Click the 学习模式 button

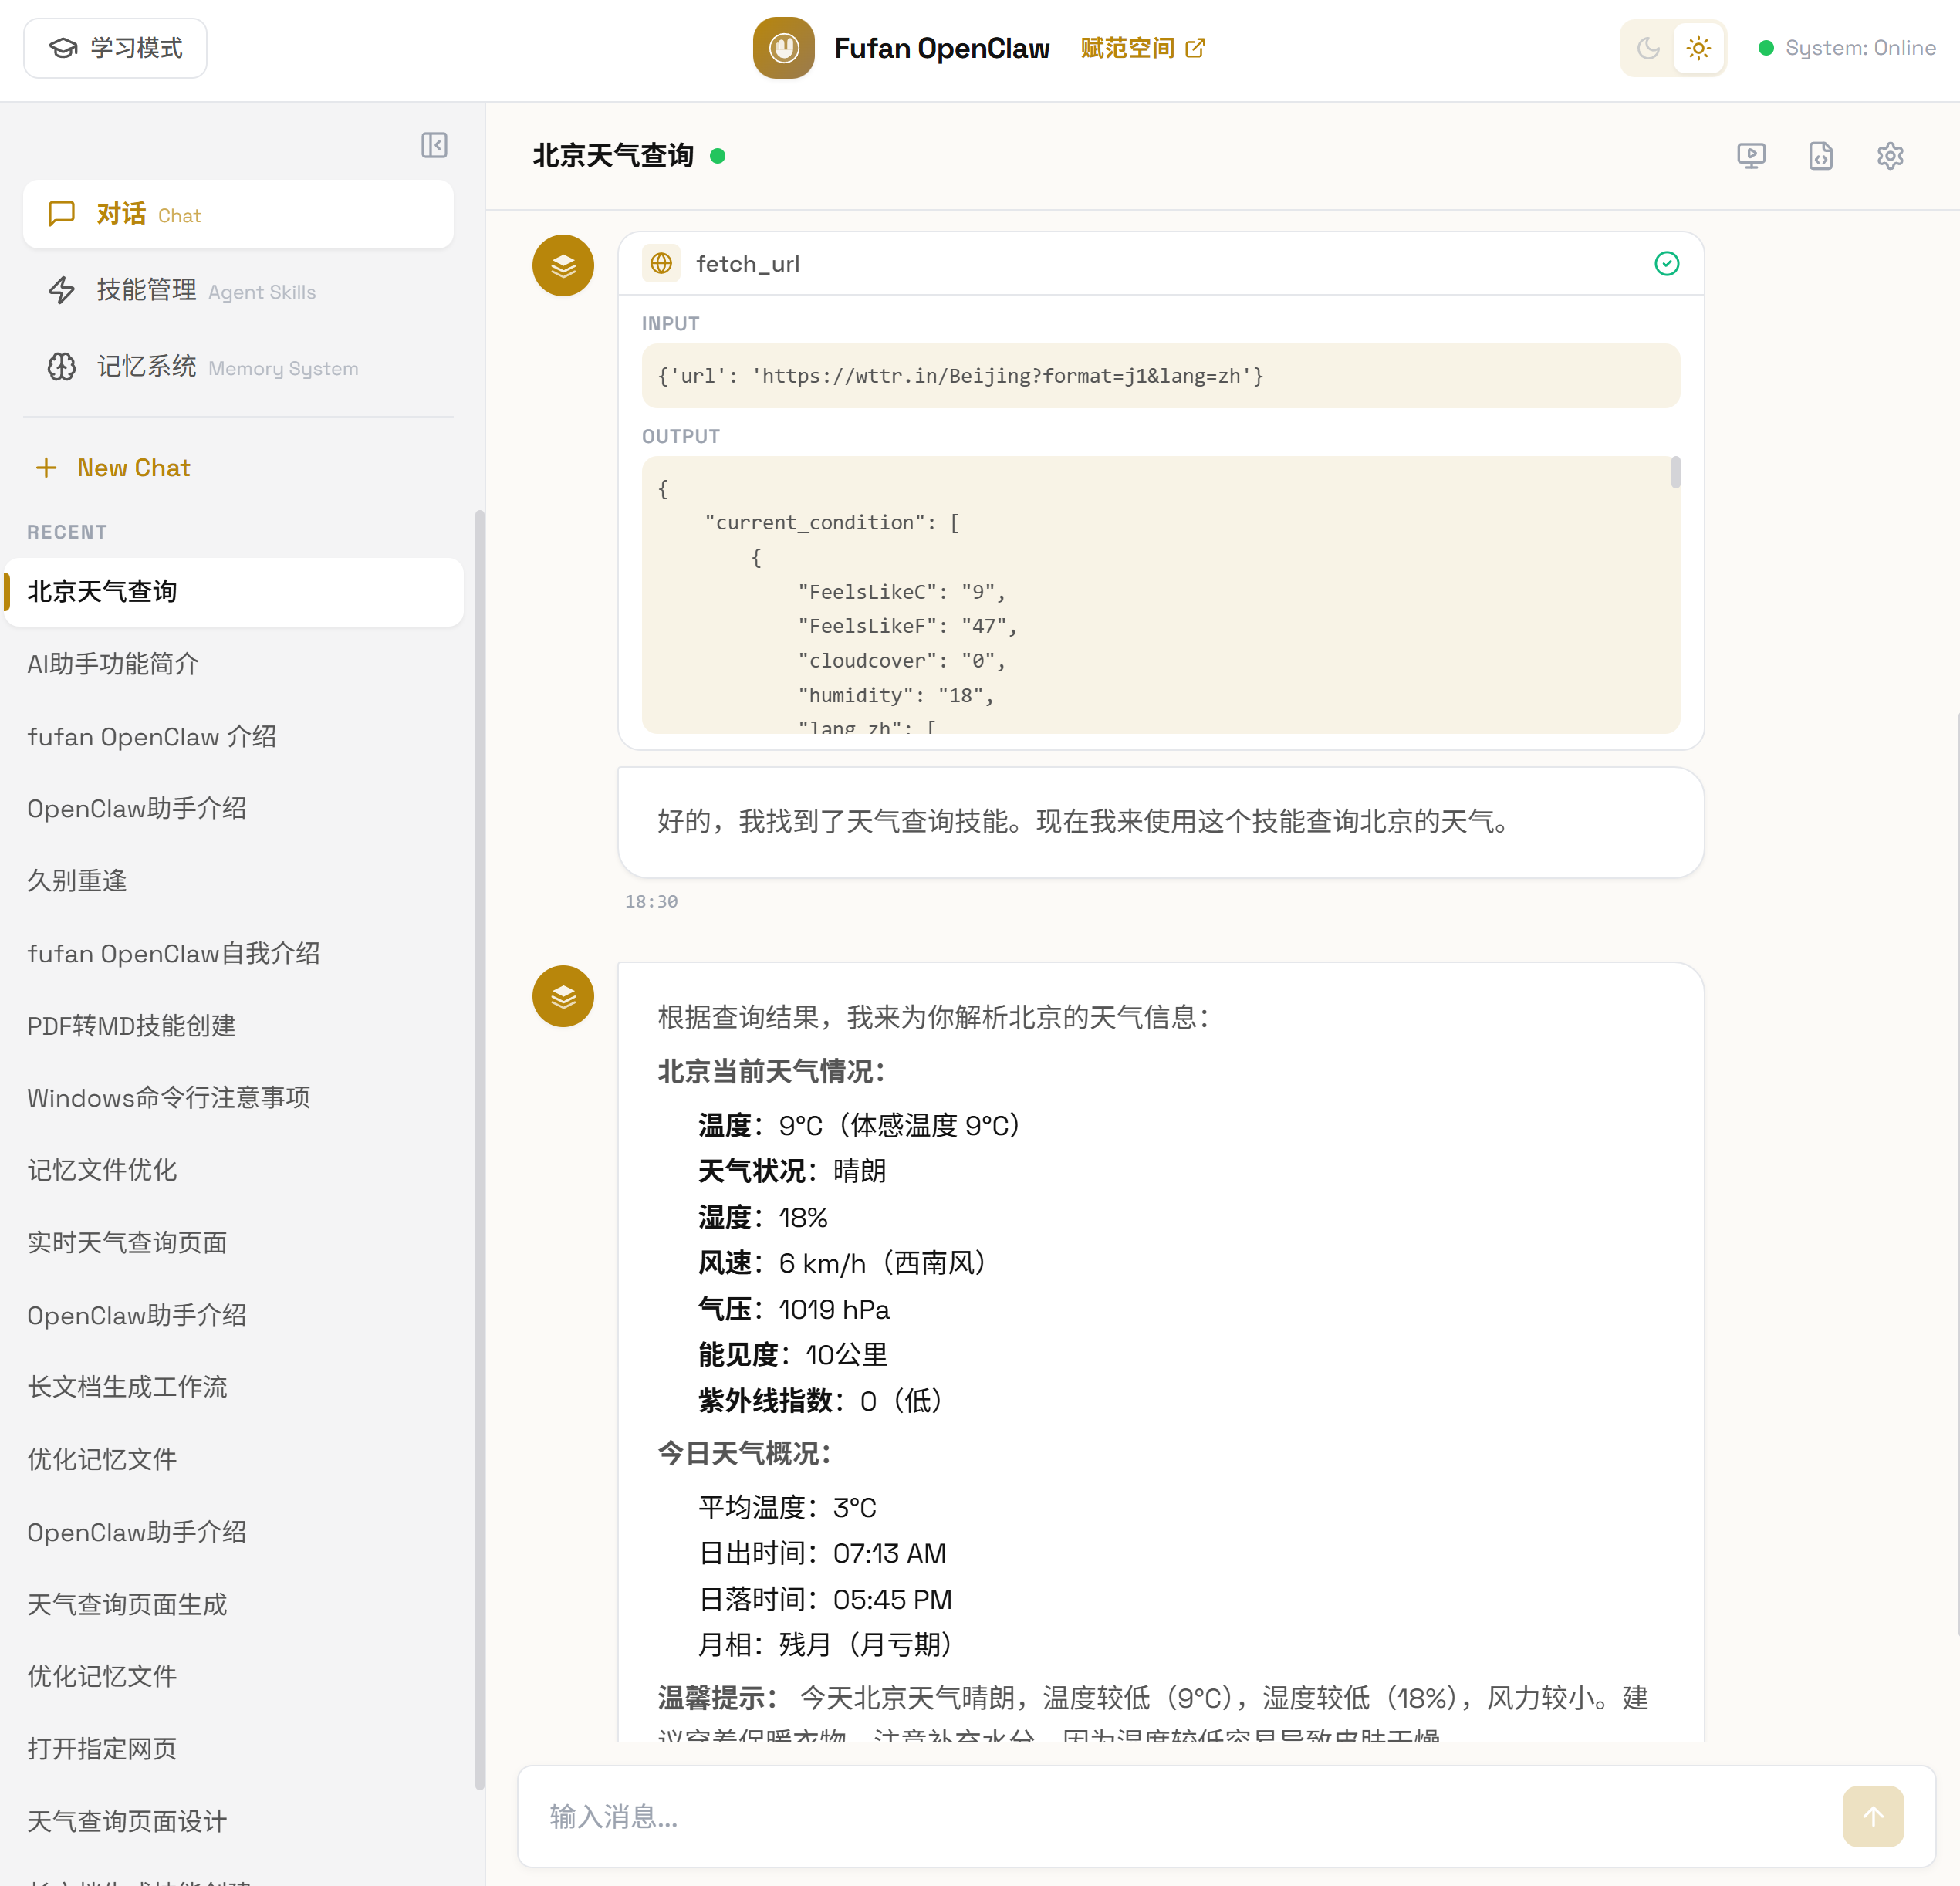115,48
